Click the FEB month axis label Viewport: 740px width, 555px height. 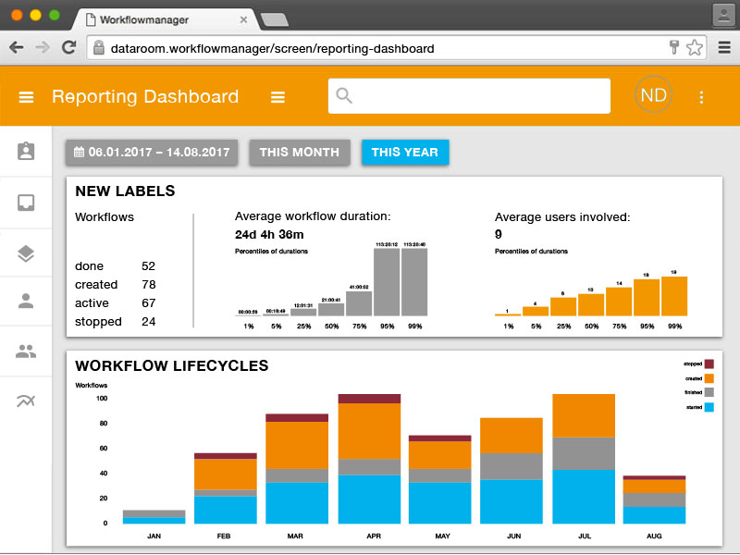[x=224, y=536]
